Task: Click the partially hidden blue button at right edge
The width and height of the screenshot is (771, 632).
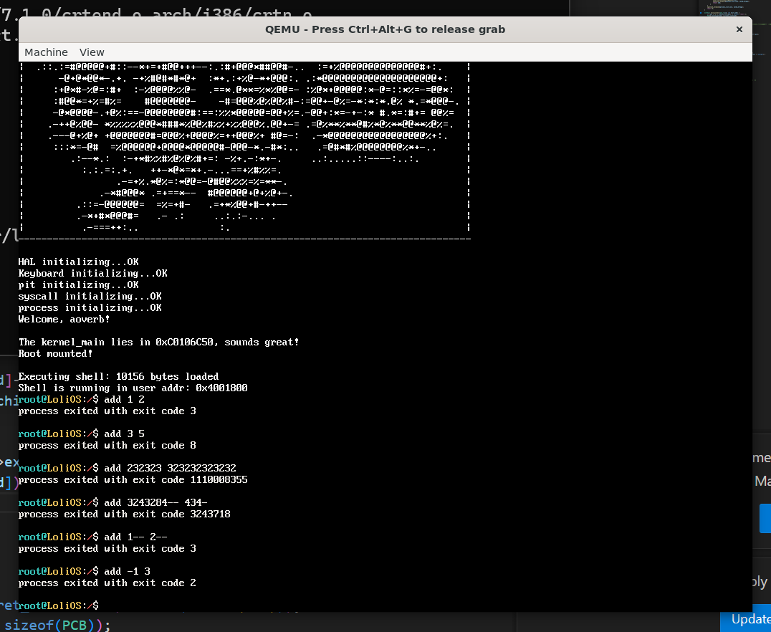Action: 765,517
